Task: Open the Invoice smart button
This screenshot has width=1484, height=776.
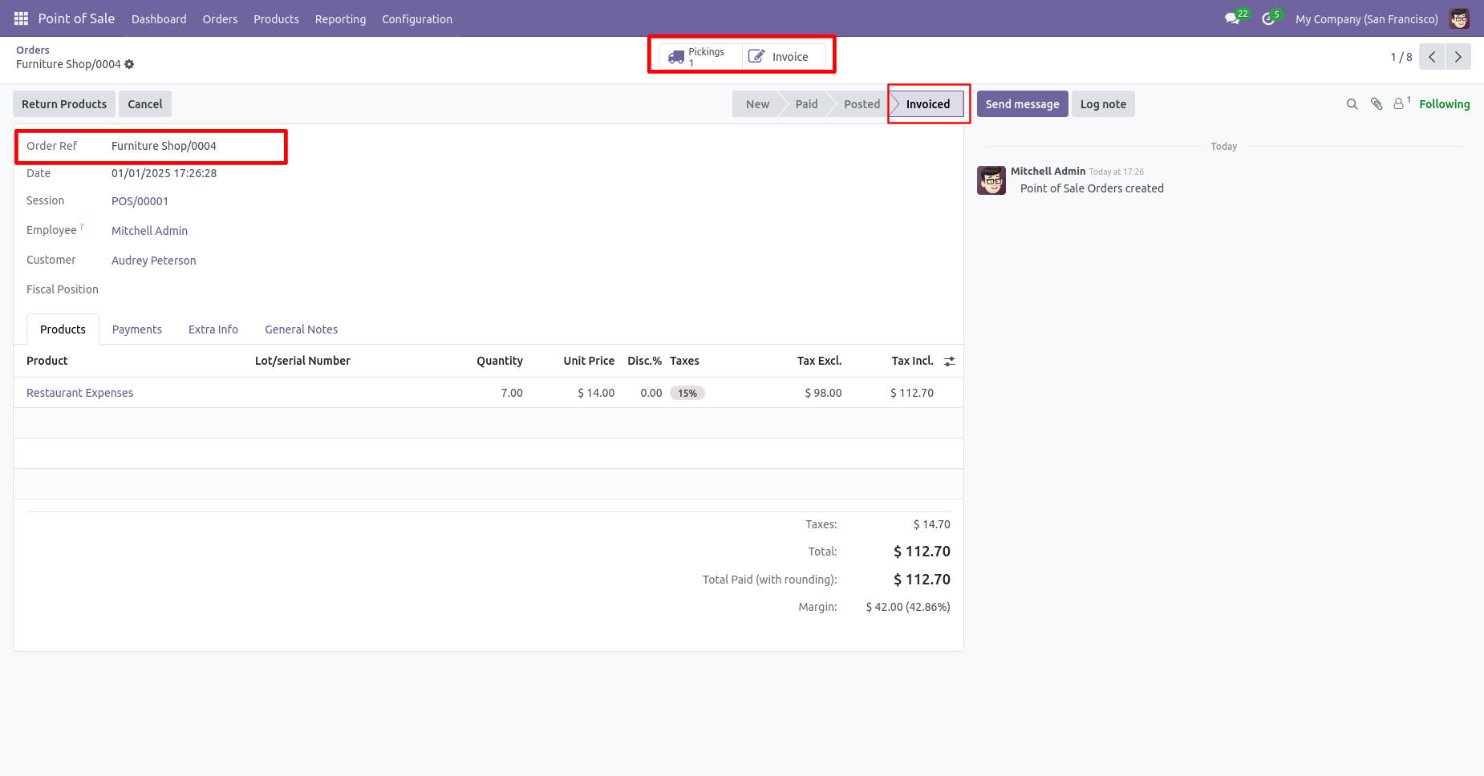Action: 784,57
